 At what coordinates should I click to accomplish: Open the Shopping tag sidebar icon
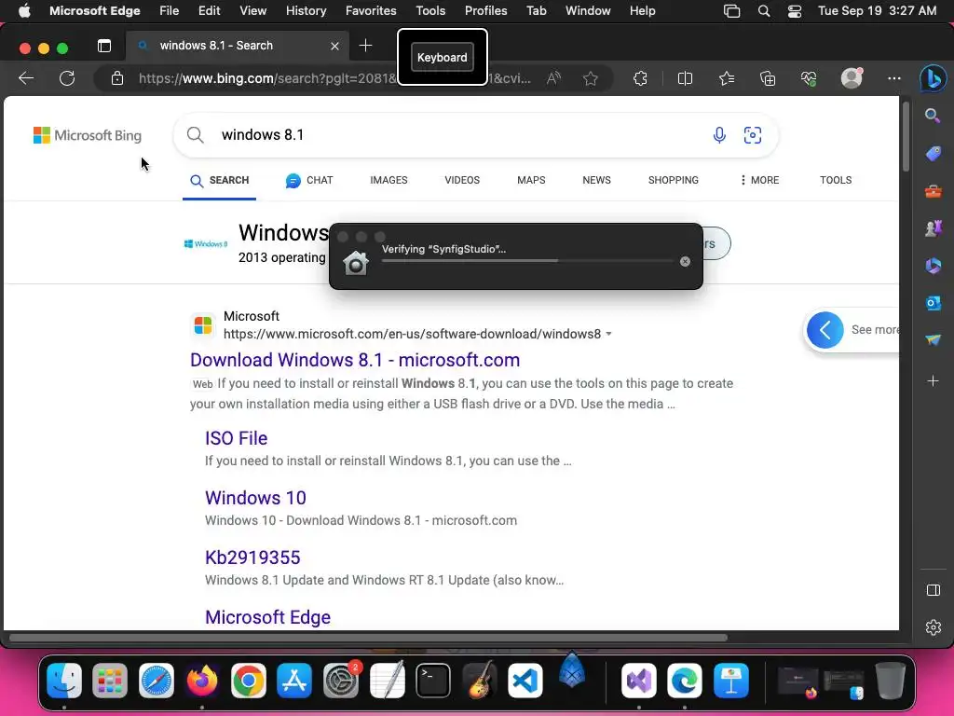tap(934, 154)
